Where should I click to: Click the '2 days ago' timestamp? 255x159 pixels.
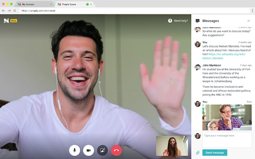246,65
